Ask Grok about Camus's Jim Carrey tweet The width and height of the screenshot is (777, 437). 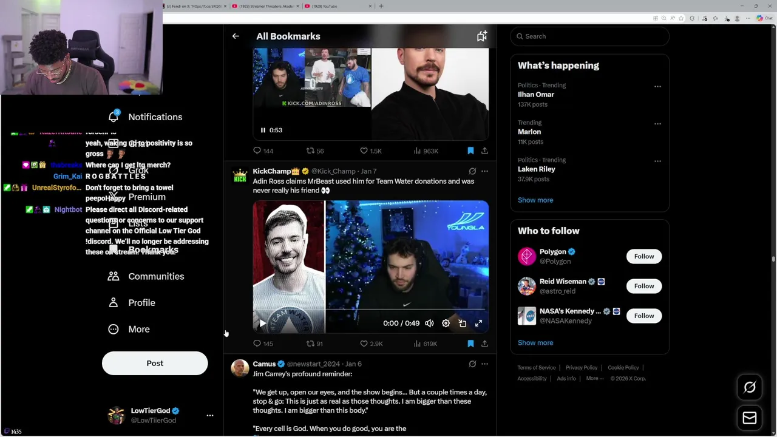(x=472, y=364)
